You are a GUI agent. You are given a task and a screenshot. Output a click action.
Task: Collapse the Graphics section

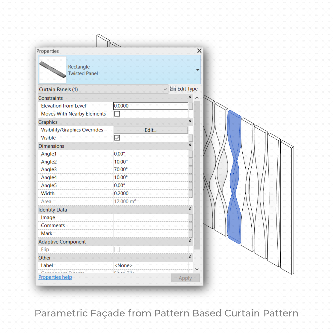tap(190, 122)
